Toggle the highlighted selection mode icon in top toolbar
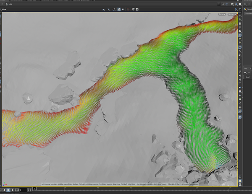 tap(119, 9)
